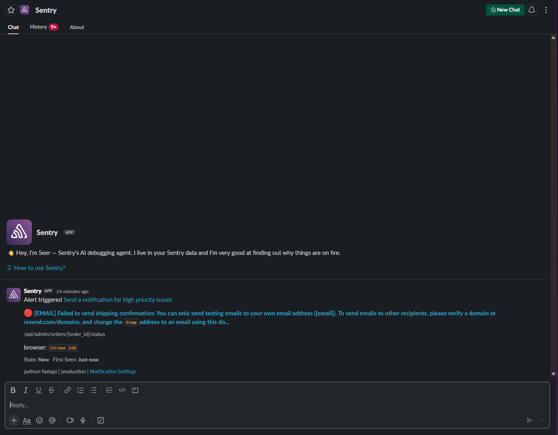Image resolution: width=558 pixels, height=435 pixels.
Task: Insert a code block
Action: [135, 390]
